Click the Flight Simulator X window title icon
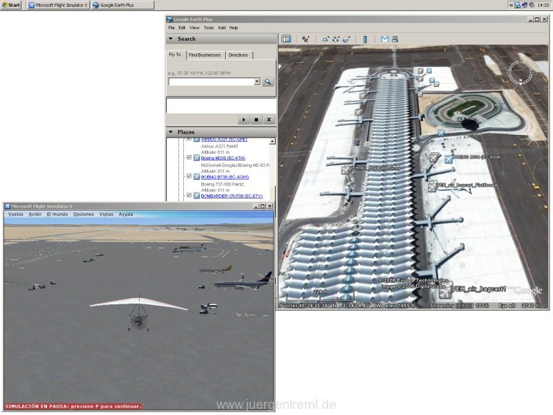The height and width of the screenshot is (415, 553). pyautogui.click(x=8, y=206)
